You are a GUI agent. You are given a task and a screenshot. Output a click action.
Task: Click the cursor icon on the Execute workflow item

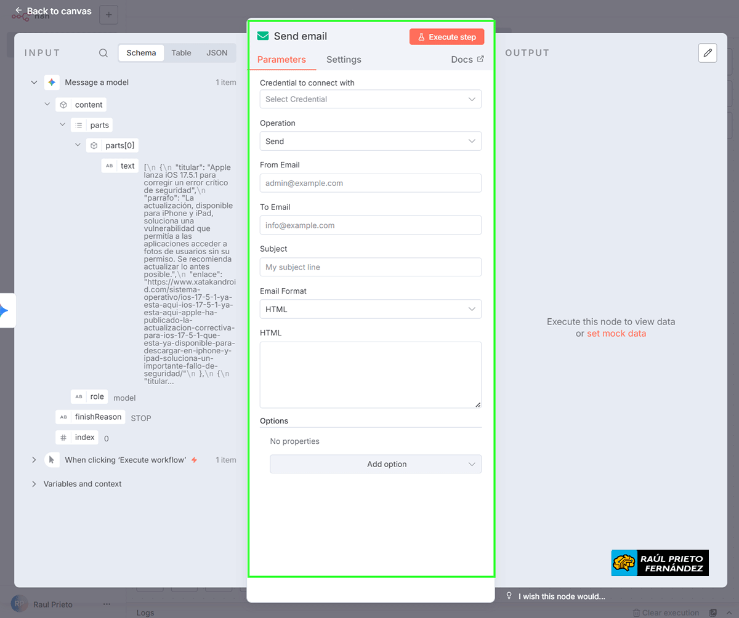[52, 460]
